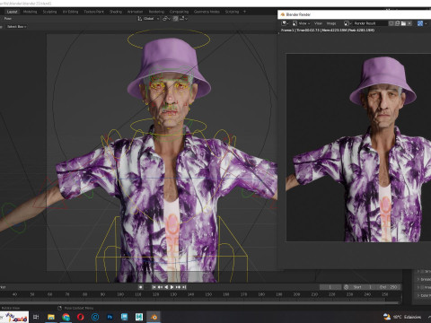Viewport: 431px width, 323px height.
Task: Launch Google Chrome from taskbar
Action: click(x=66, y=317)
